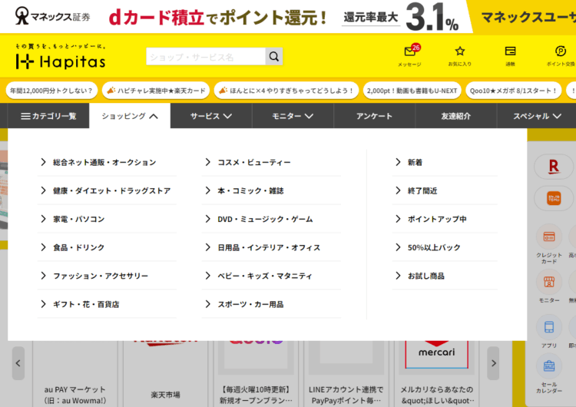This screenshot has width=576, height=407.
Task: Open au PAY マーケット carousel card
Action: coord(75,373)
